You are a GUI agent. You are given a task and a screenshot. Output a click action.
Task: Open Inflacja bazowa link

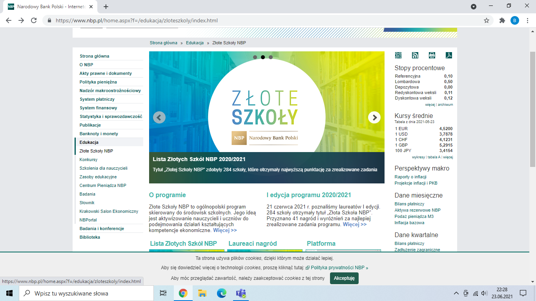point(410,223)
